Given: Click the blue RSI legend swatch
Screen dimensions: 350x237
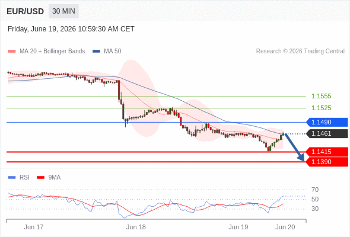Looking at the screenshot, I should coord(12,178).
